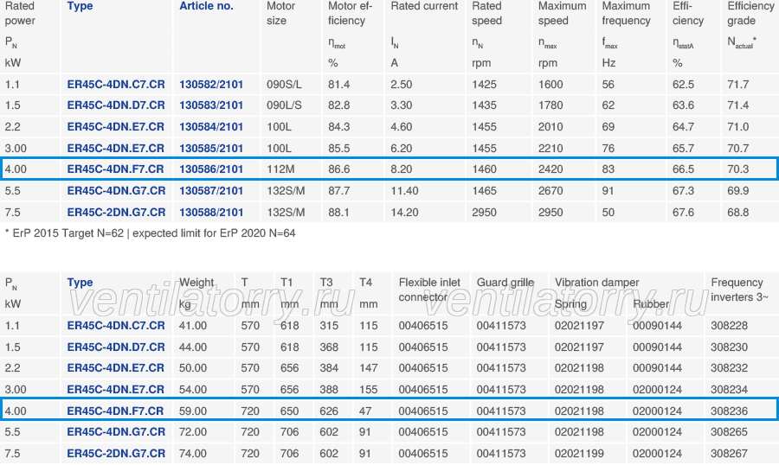This screenshot has width=779, height=465.
Task: Select the rated current value '14.20'
Action: (404, 213)
